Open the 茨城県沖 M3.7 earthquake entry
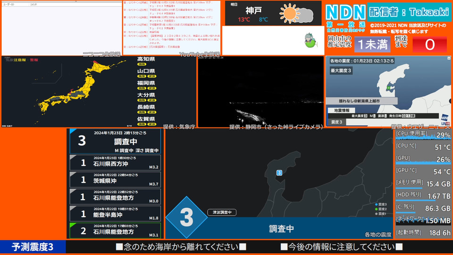This screenshot has width=453, height=255. click(x=115, y=179)
